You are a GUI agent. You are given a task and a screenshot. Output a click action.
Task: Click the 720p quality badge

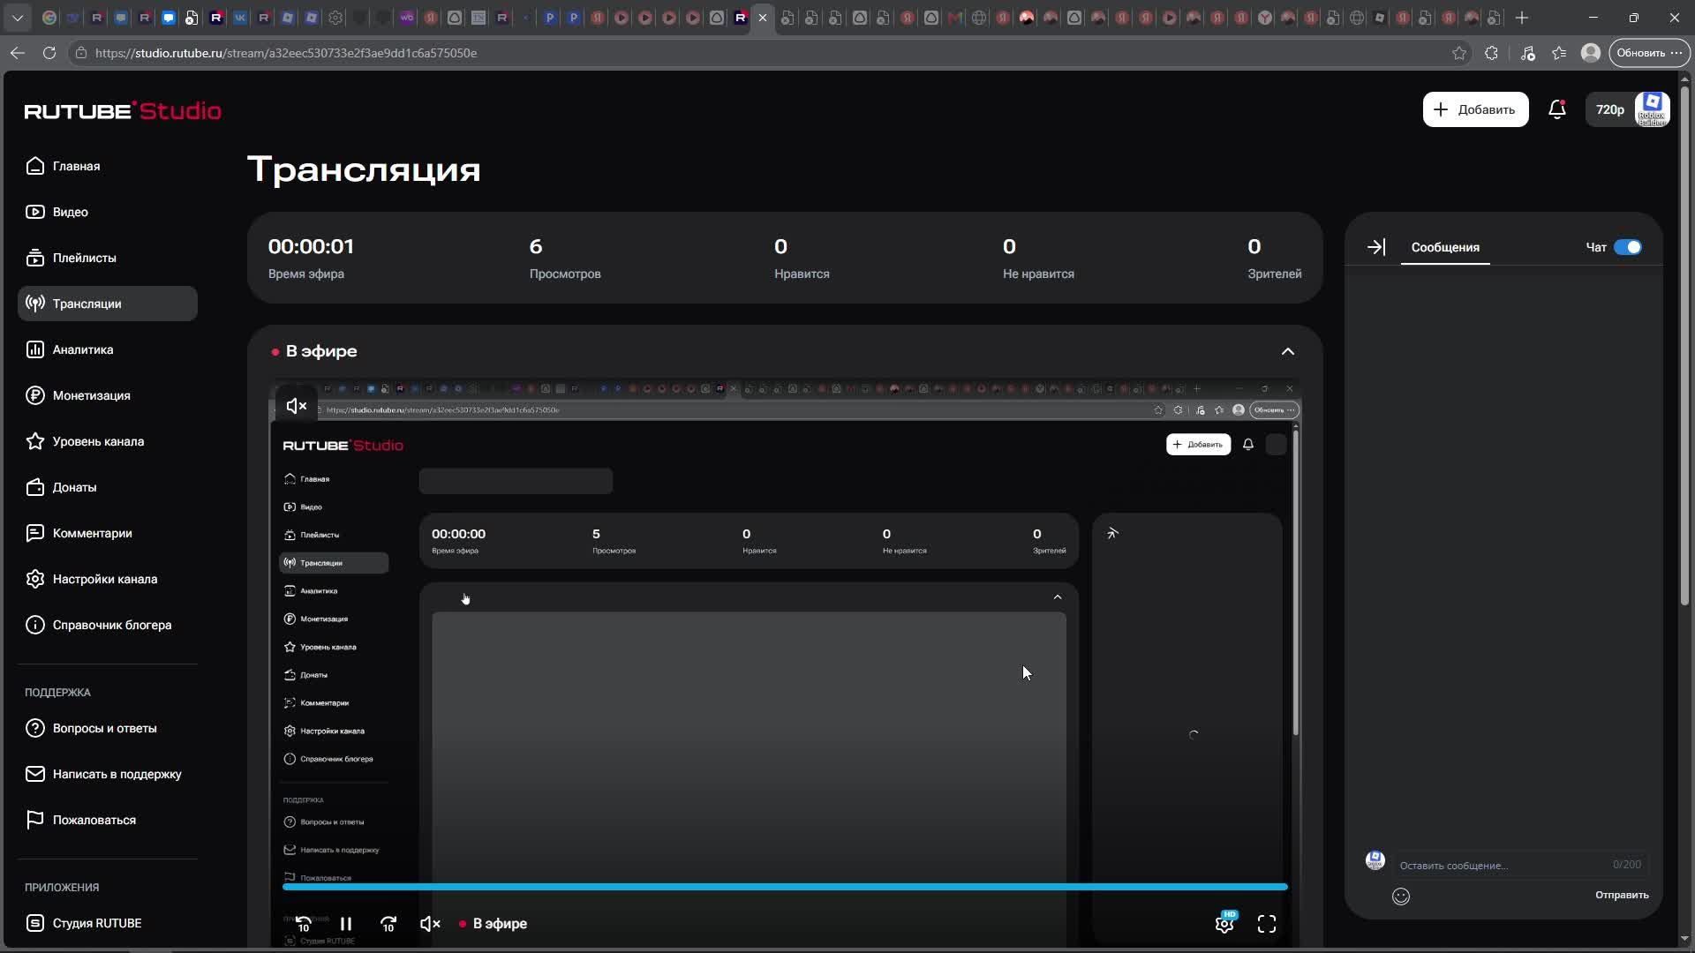(x=1609, y=109)
